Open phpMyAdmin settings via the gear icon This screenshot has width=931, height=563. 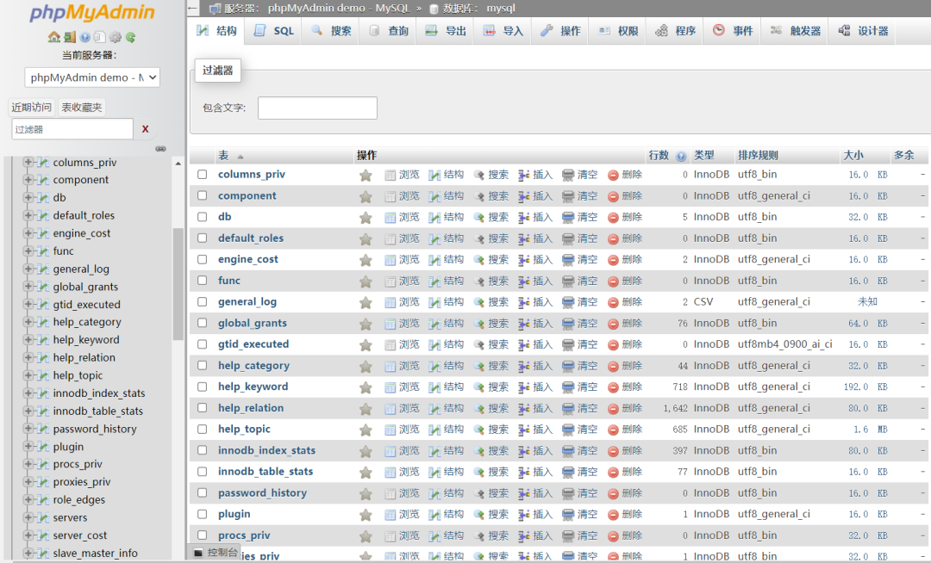coord(115,38)
